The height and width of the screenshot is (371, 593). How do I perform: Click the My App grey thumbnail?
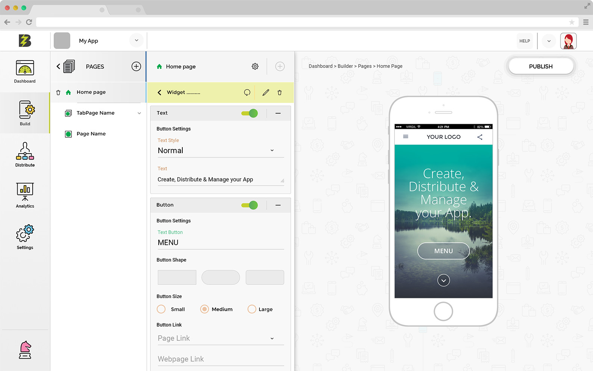click(x=62, y=41)
